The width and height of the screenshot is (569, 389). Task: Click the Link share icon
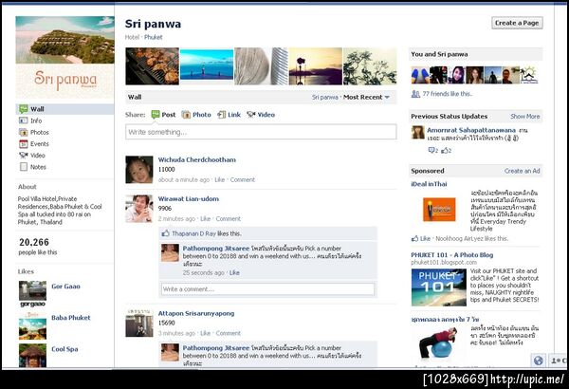(x=221, y=115)
